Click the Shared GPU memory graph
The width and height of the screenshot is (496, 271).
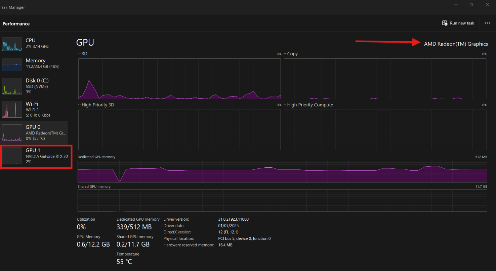tap(282, 201)
